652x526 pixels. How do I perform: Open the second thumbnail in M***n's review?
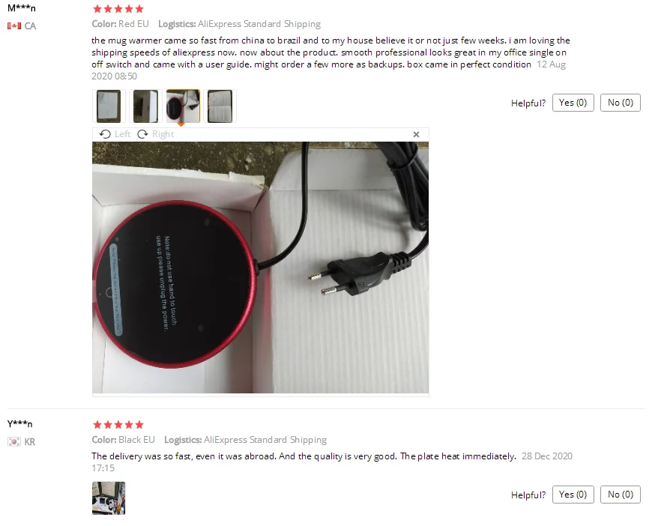point(145,106)
